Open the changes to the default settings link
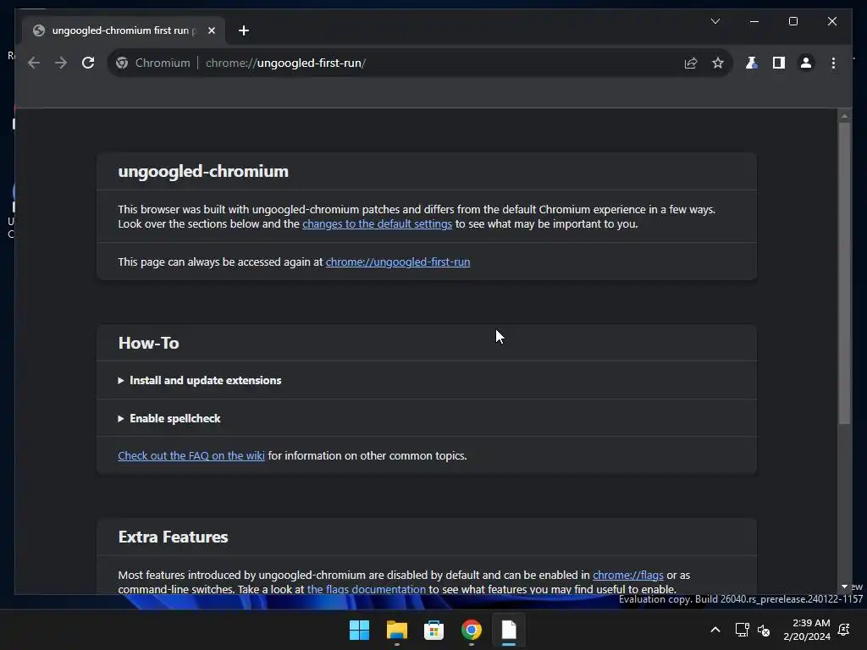This screenshot has height=650, width=867. click(377, 223)
